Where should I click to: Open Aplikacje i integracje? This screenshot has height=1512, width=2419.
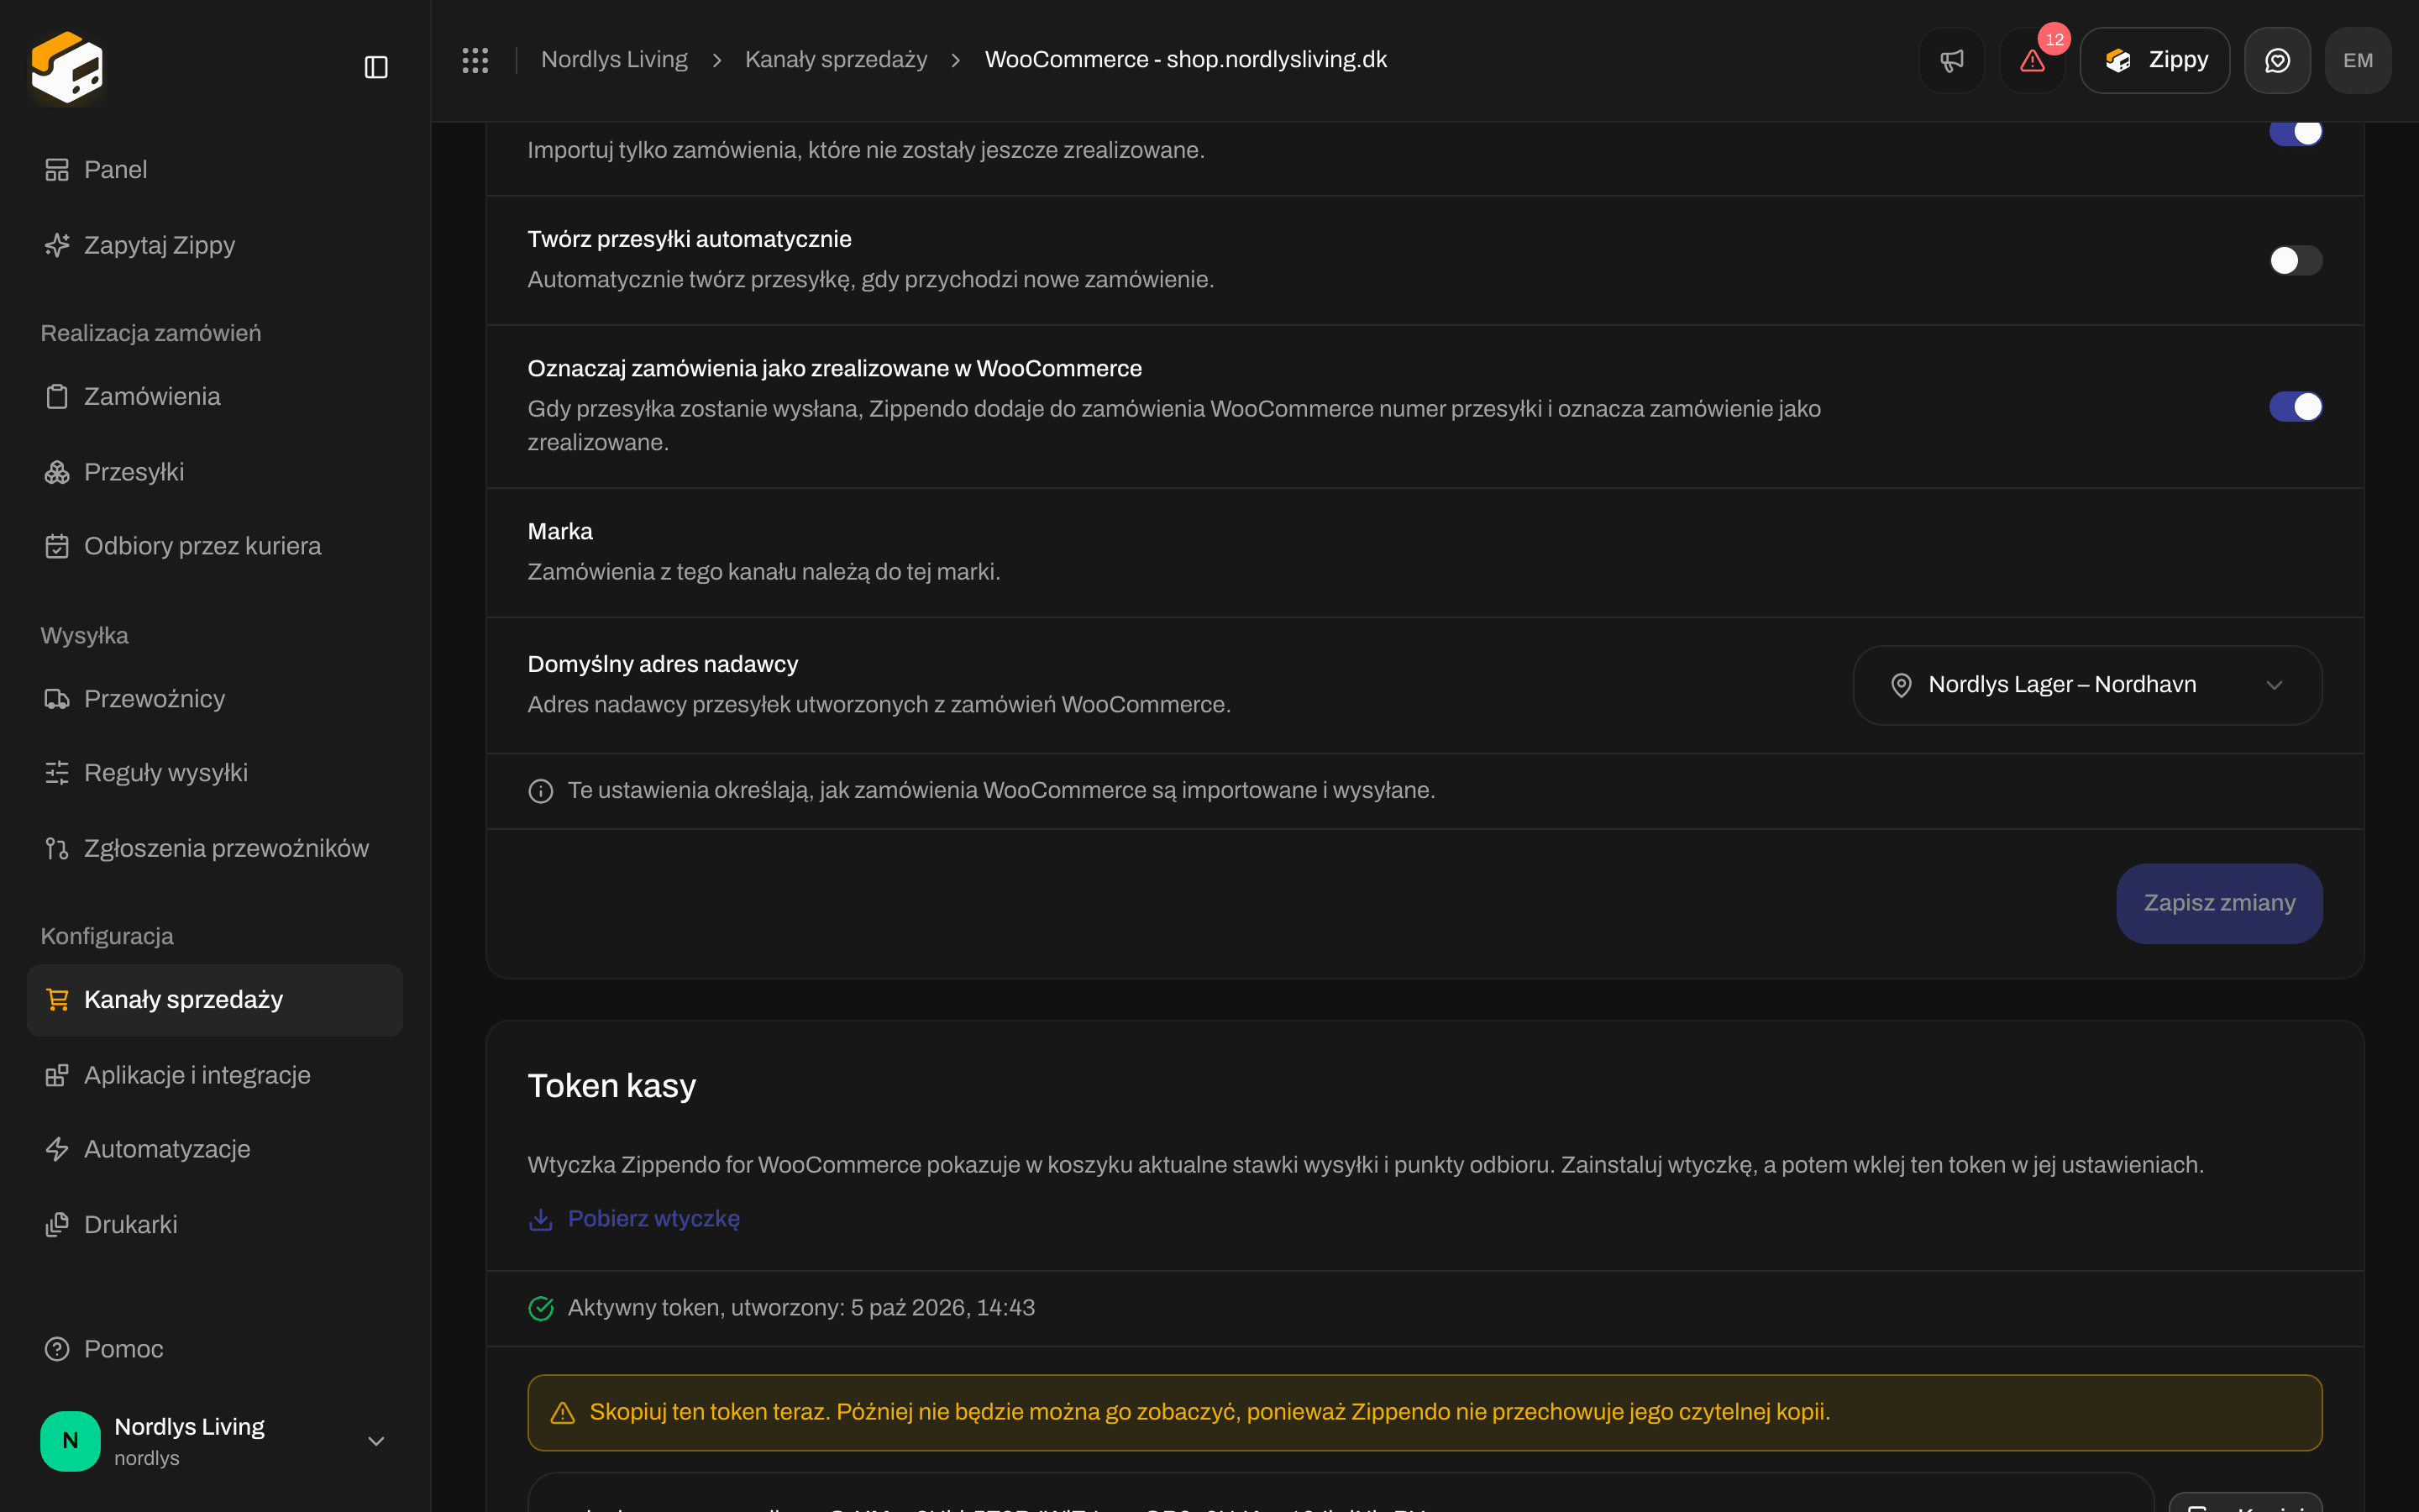coord(215,1075)
